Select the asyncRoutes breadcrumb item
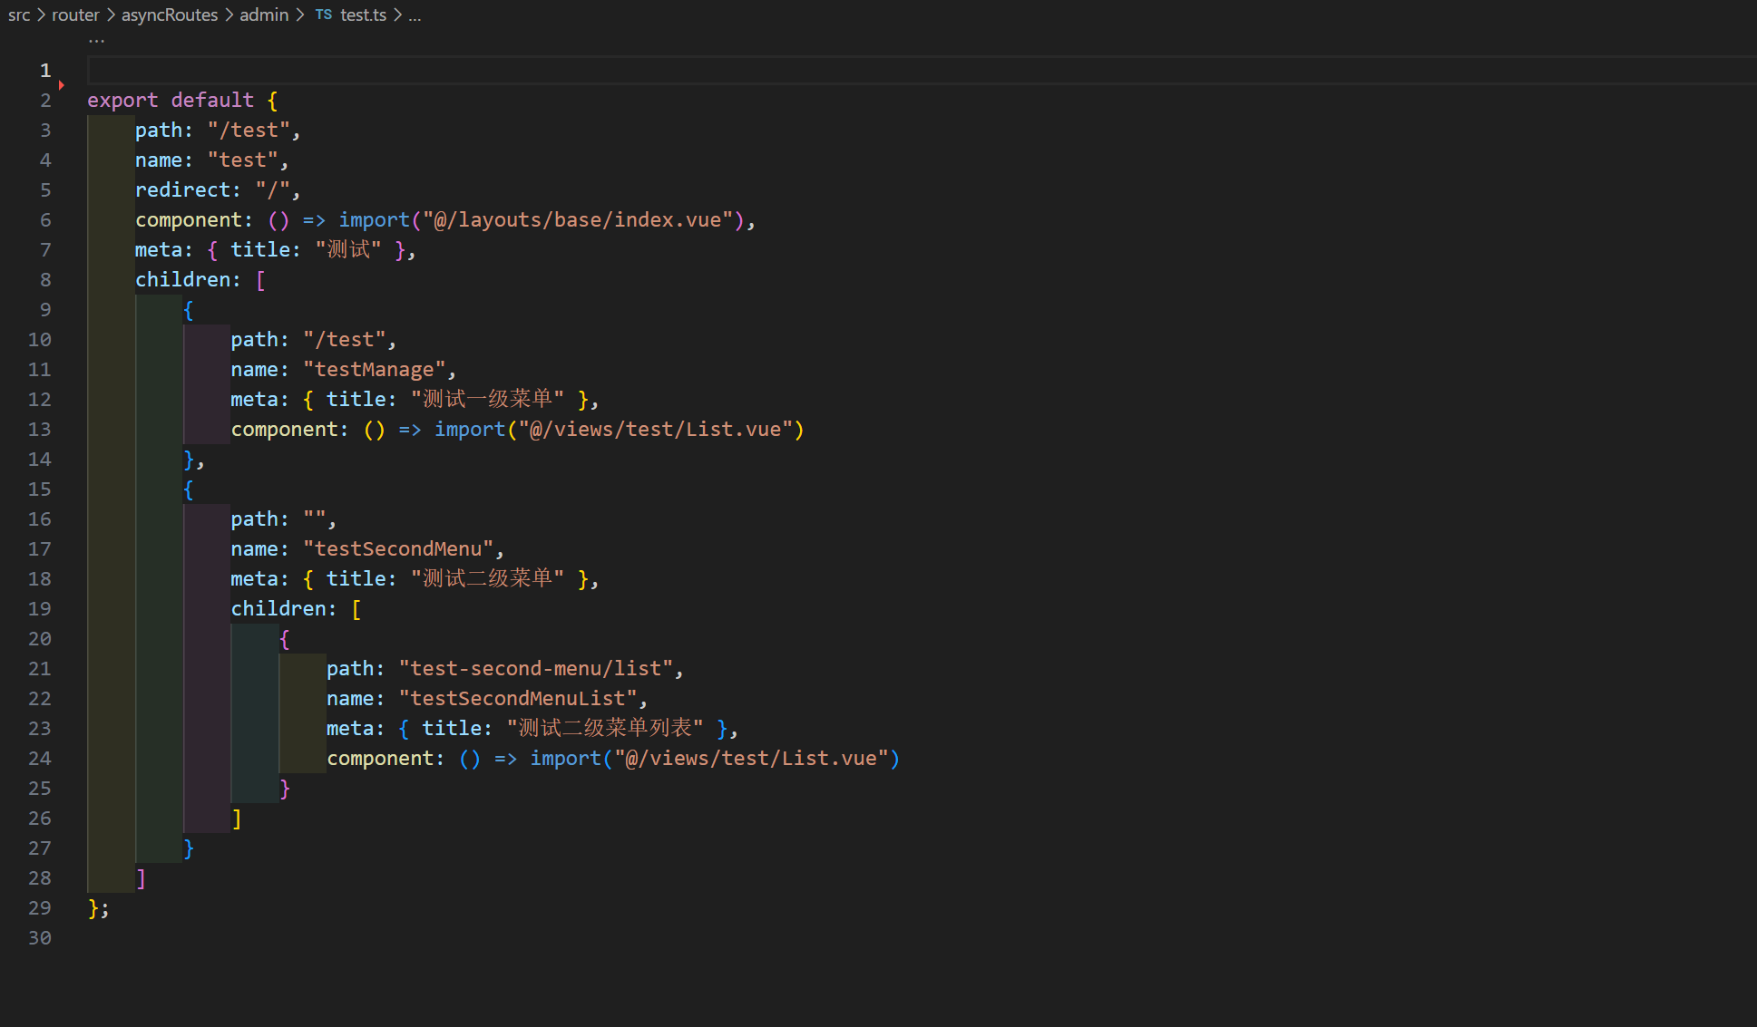Image resolution: width=1757 pixels, height=1027 pixels. point(170,15)
